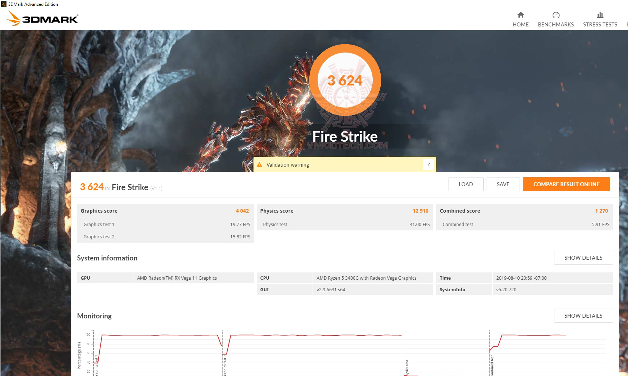
Task: Click the Fire Strike heading under the score
Action: click(x=345, y=137)
